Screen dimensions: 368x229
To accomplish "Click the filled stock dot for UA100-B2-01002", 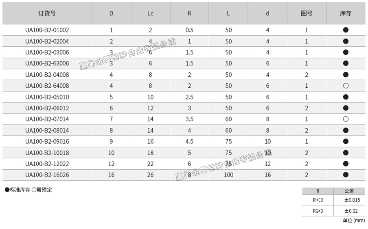I will pos(346,30).
